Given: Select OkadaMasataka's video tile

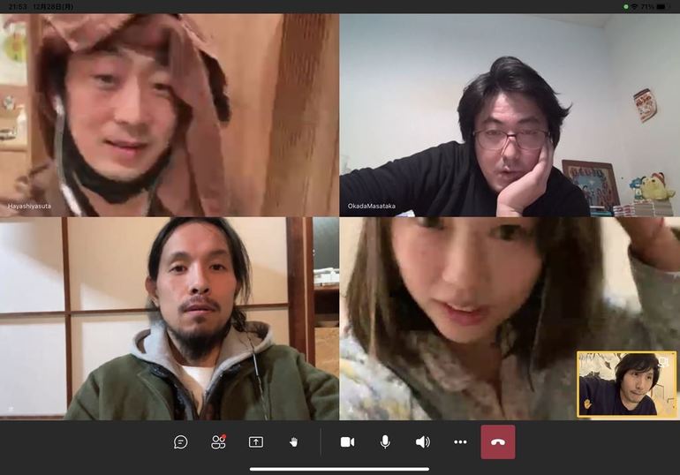Looking at the screenshot, I should pos(510,115).
